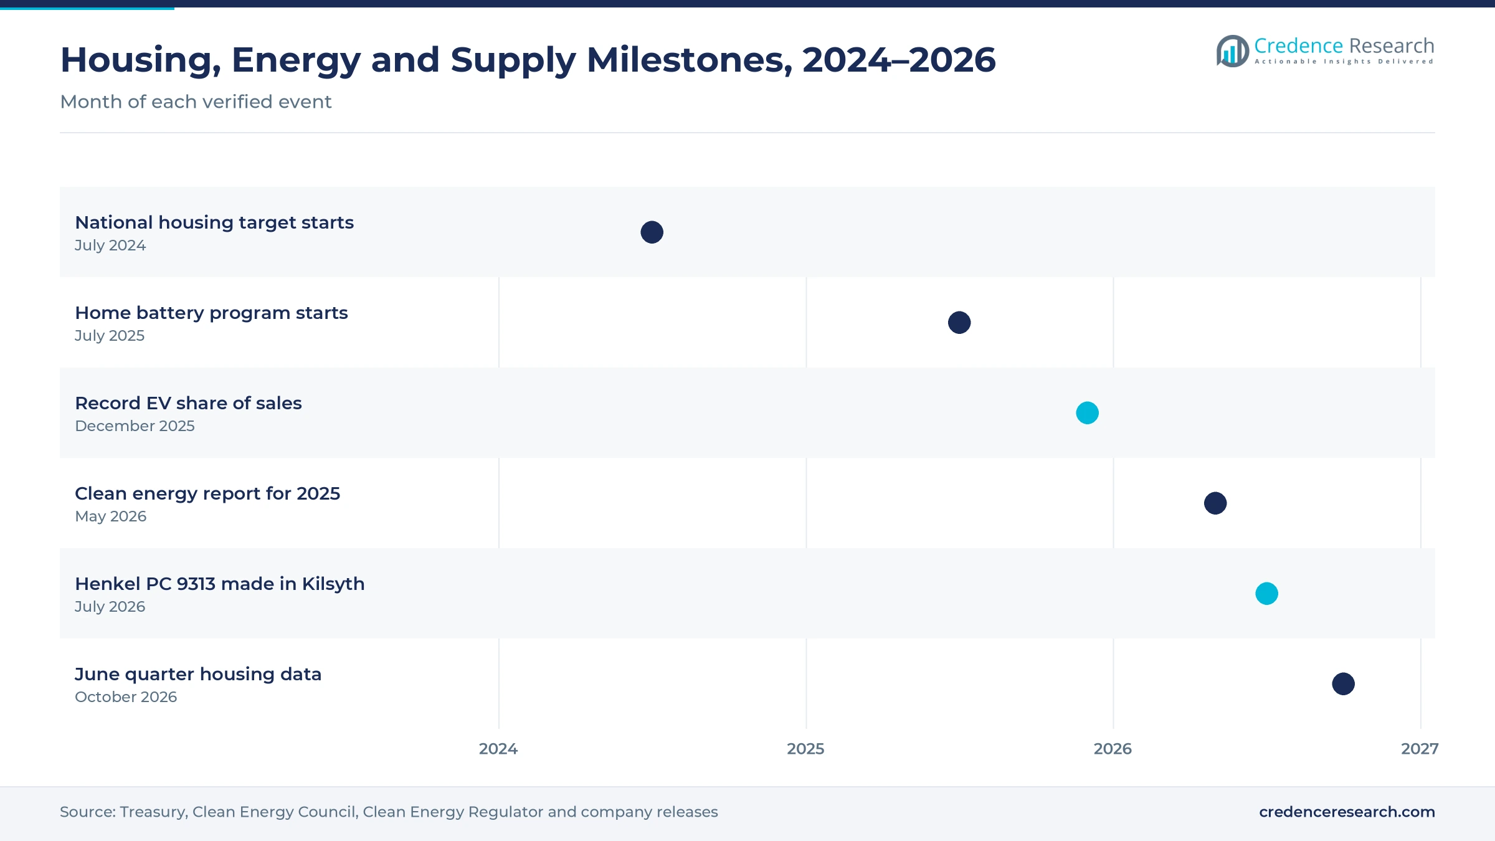Click the chart title 'Housing, Energy and Supply Milestones'
The height and width of the screenshot is (841, 1495).
tap(528, 60)
